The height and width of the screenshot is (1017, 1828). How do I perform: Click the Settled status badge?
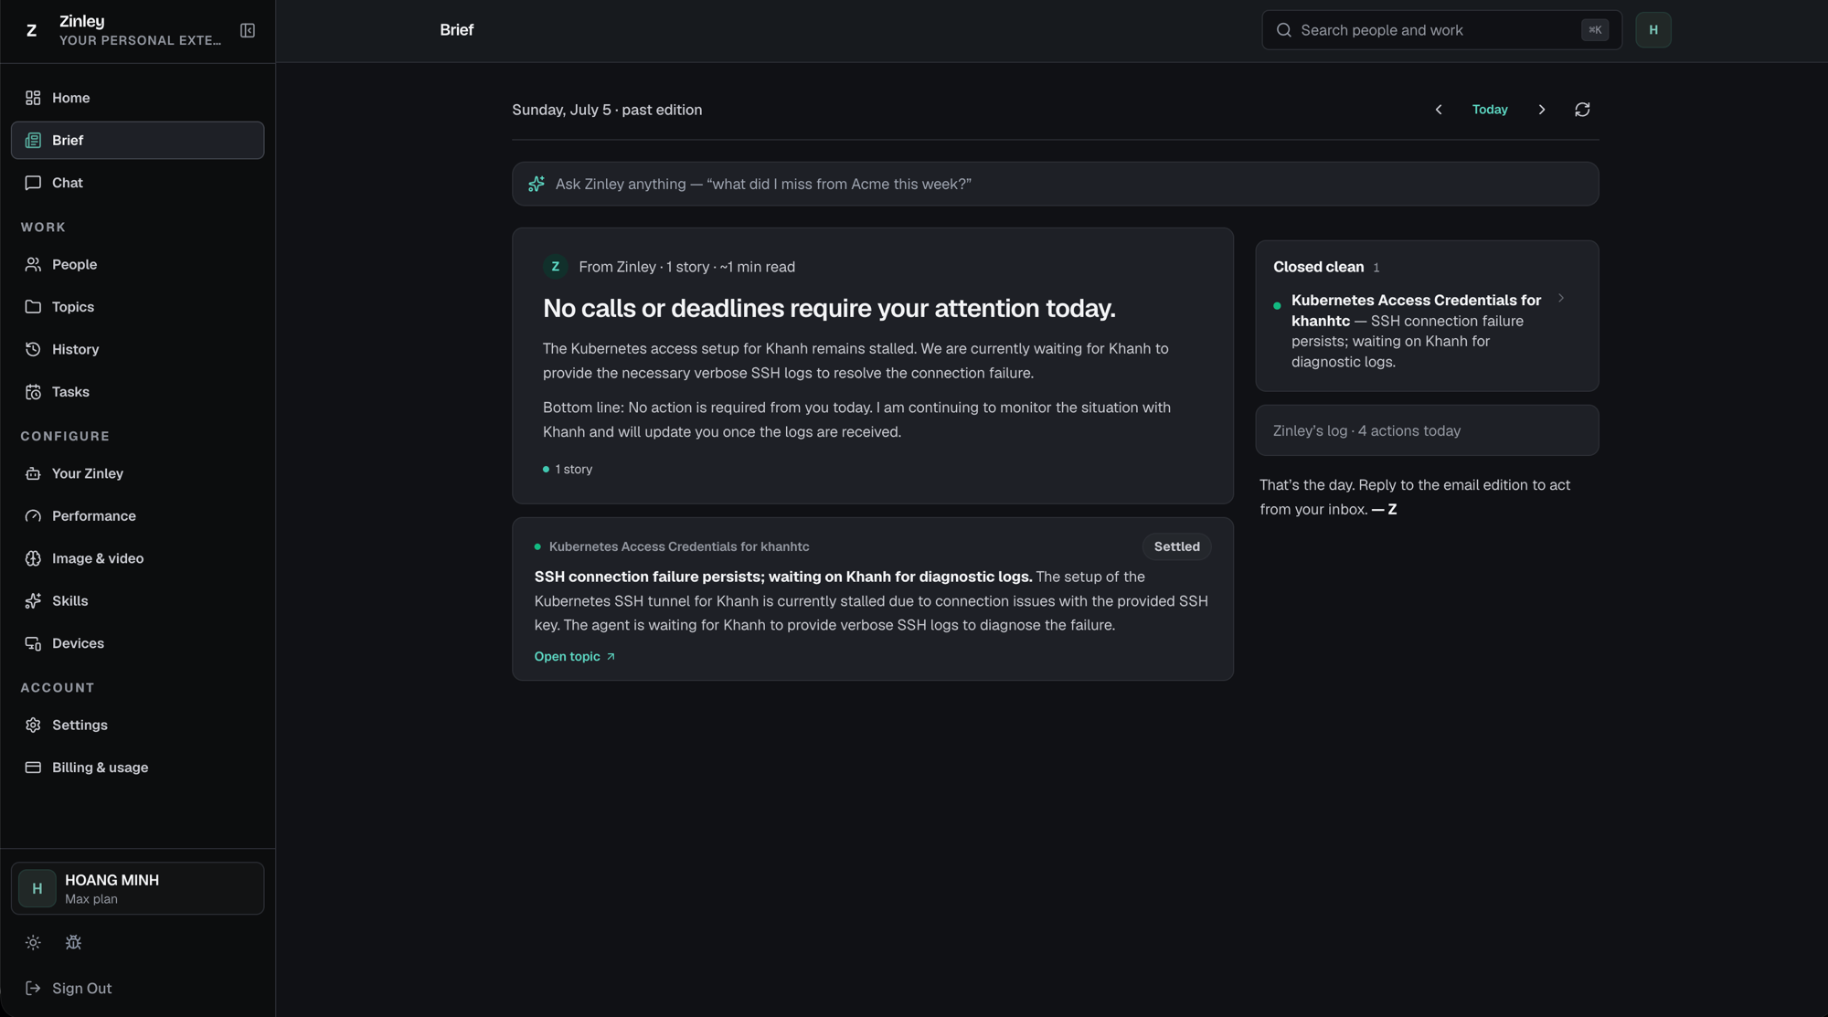pos(1176,546)
